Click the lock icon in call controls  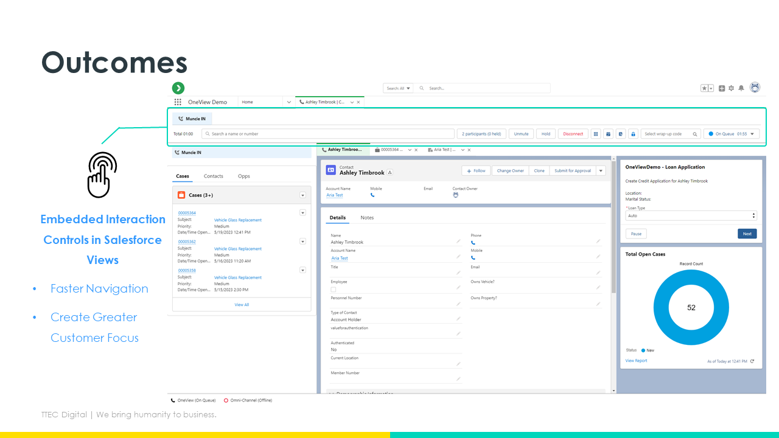coord(633,134)
